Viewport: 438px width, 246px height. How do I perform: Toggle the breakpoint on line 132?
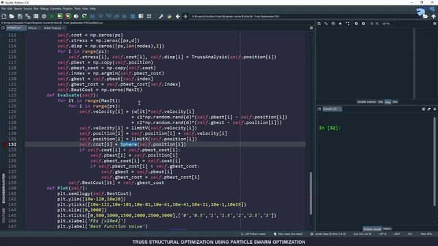(x=5, y=144)
